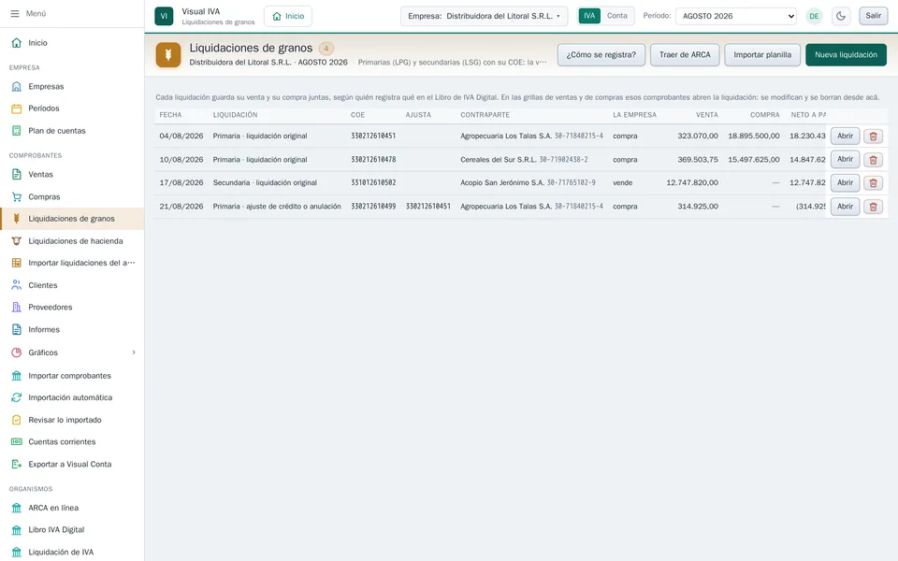The height and width of the screenshot is (561, 898).
Task: Delete the 04/08/2026 liquidación row
Action: (x=873, y=137)
